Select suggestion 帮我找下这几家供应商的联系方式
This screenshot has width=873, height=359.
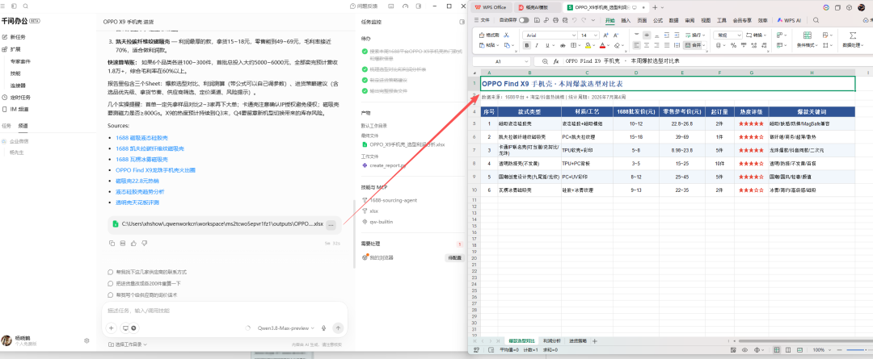[x=147, y=272]
